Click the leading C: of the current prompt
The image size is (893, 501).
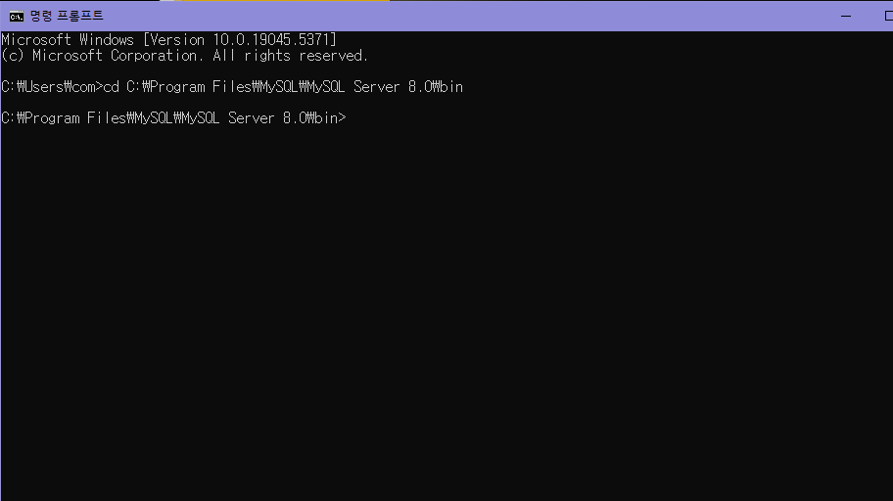click(x=9, y=118)
